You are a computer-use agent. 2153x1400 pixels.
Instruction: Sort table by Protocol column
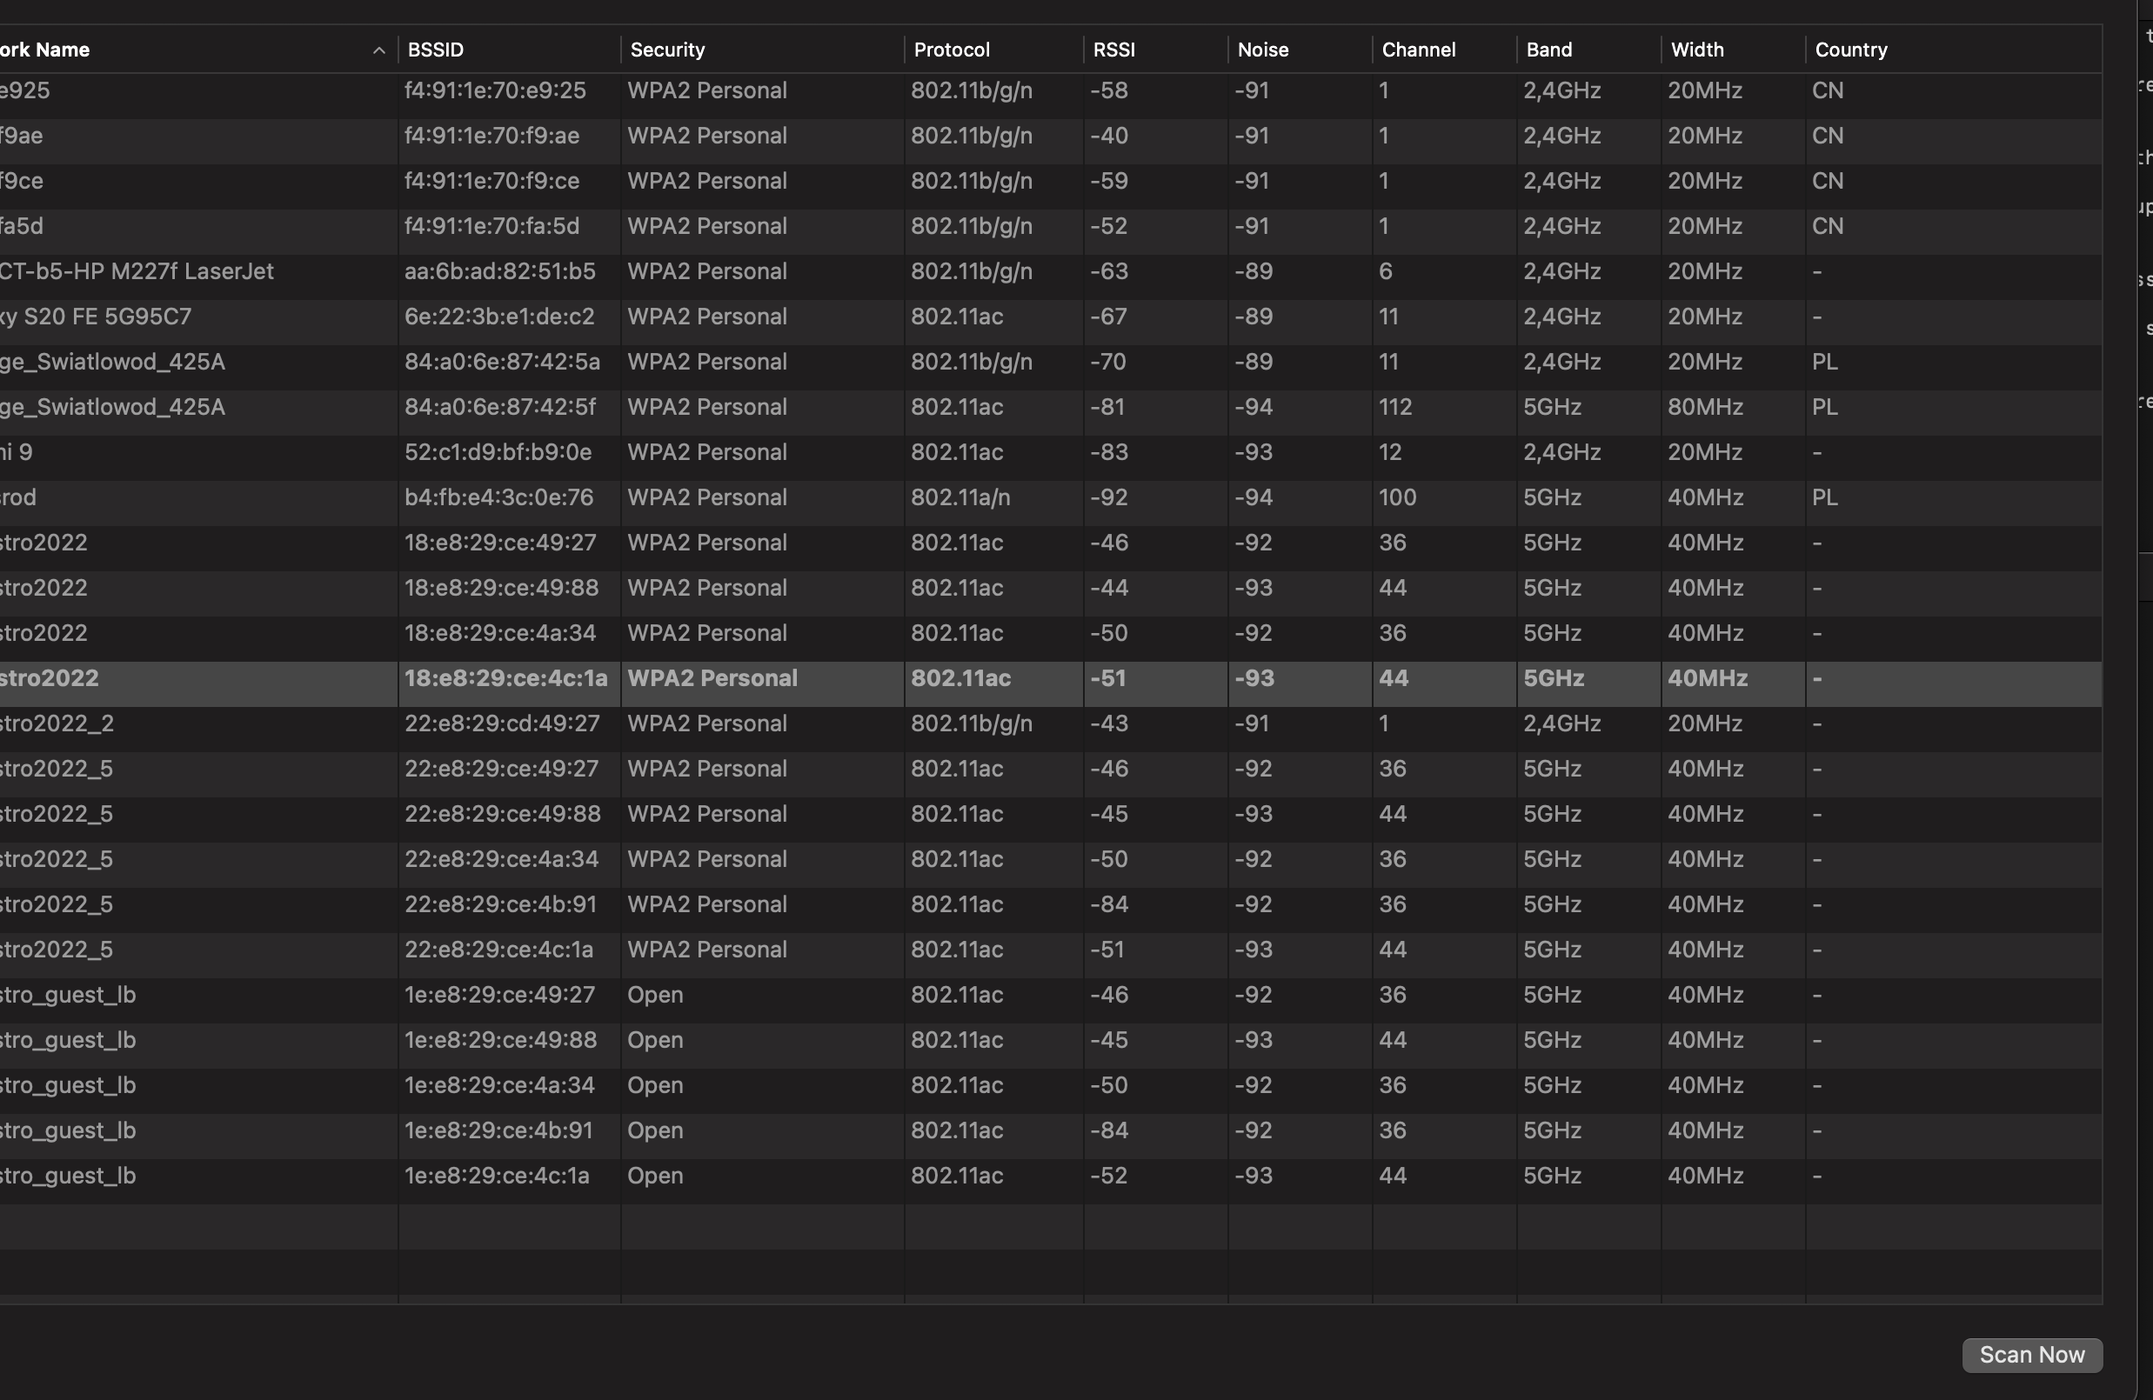(x=951, y=50)
